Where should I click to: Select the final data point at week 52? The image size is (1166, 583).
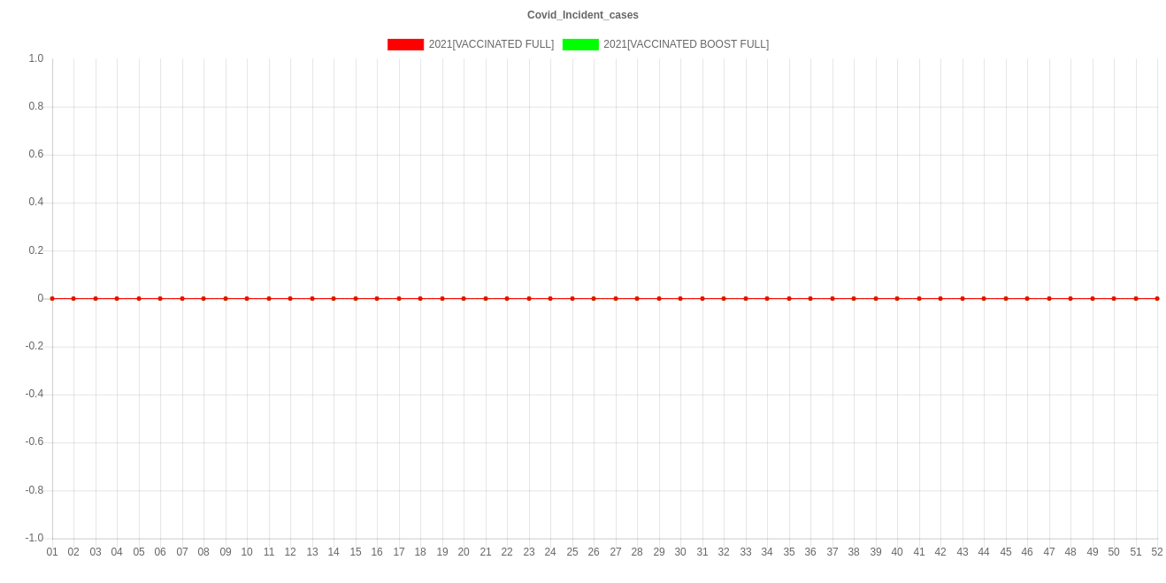(1157, 298)
